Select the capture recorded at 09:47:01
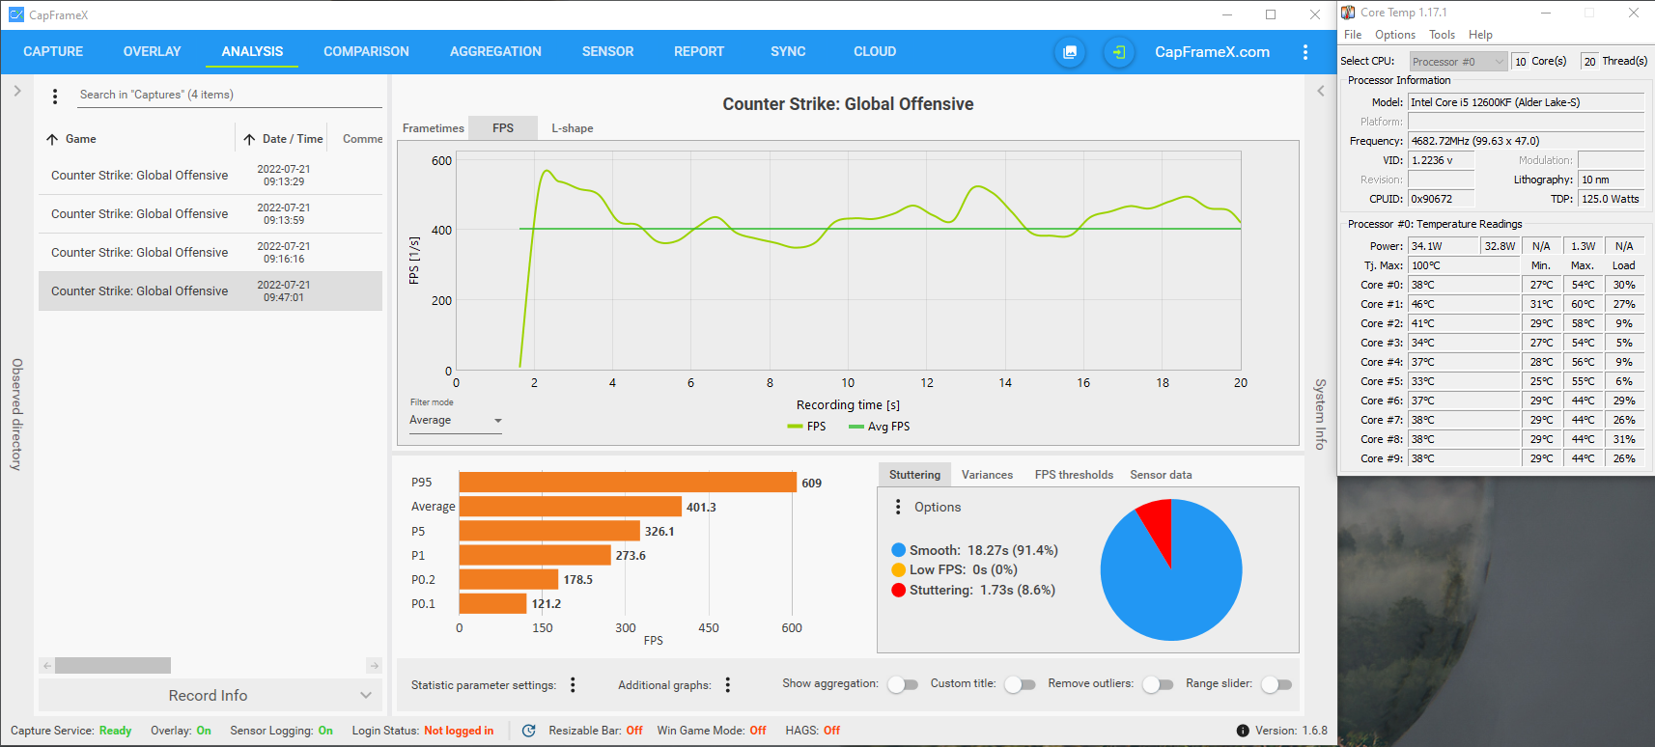Screen dimensions: 1655x747 [210, 291]
